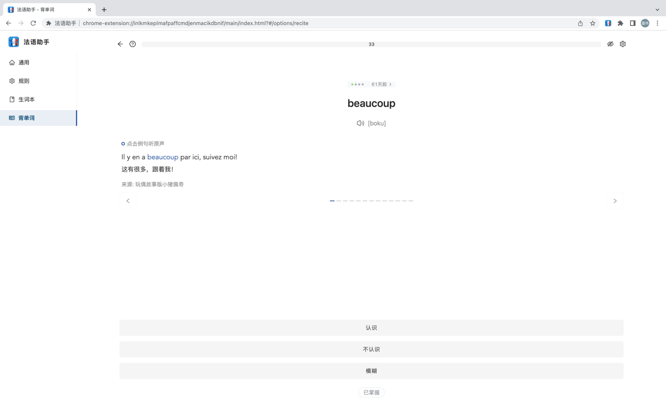Click the progress bar showing 33
666x416 pixels.
[x=371, y=44]
